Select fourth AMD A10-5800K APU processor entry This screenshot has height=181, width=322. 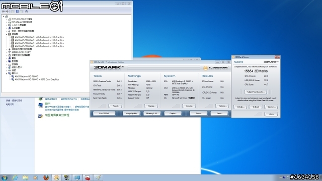(39, 46)
